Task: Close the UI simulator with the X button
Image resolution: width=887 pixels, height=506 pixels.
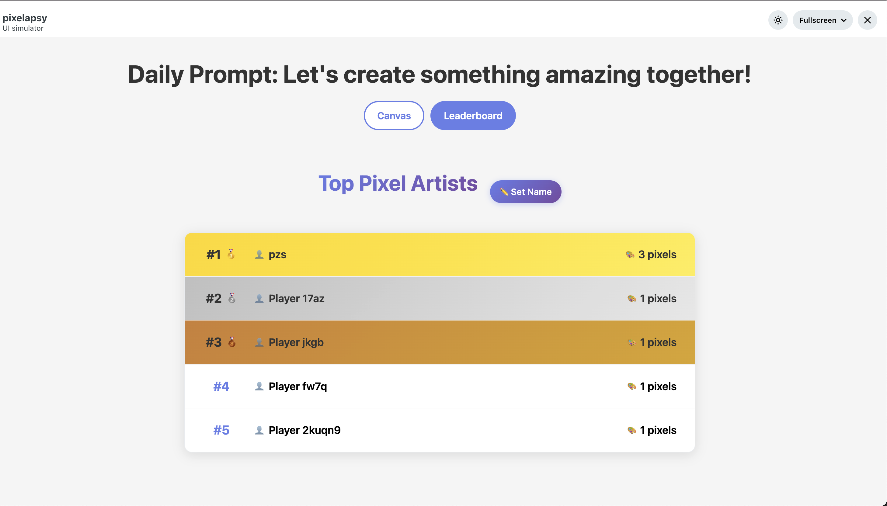Action: tap(867, 20)
